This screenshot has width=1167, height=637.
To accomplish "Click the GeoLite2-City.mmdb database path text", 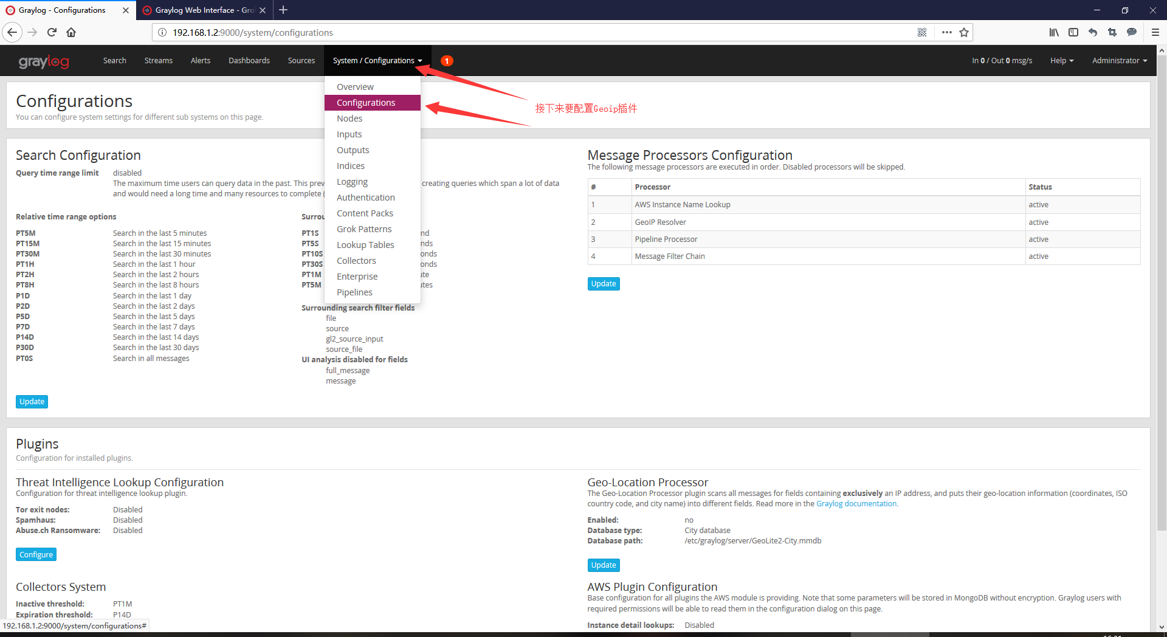I will click(752, 541).
